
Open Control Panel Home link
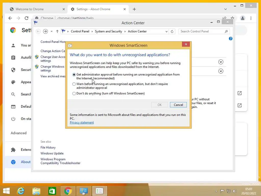coord(53,42)
